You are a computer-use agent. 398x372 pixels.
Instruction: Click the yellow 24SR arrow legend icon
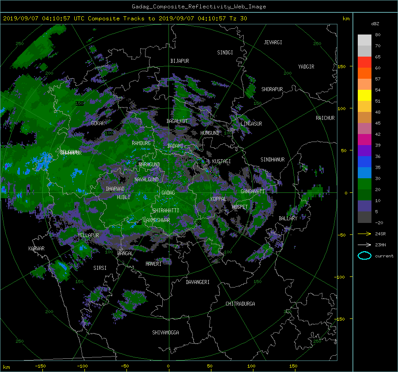364,234
